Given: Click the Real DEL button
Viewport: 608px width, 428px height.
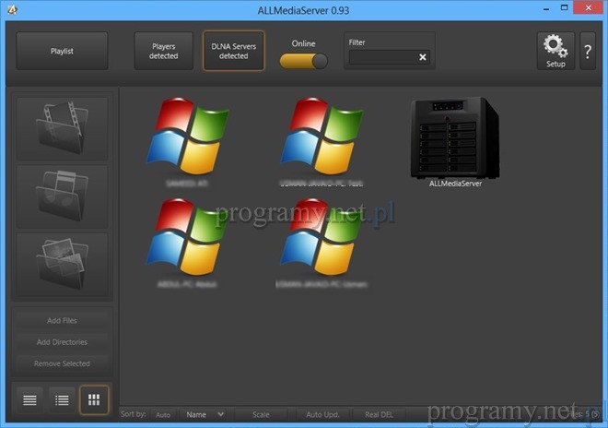Looking at the screenshot, I should coord(380,415).
